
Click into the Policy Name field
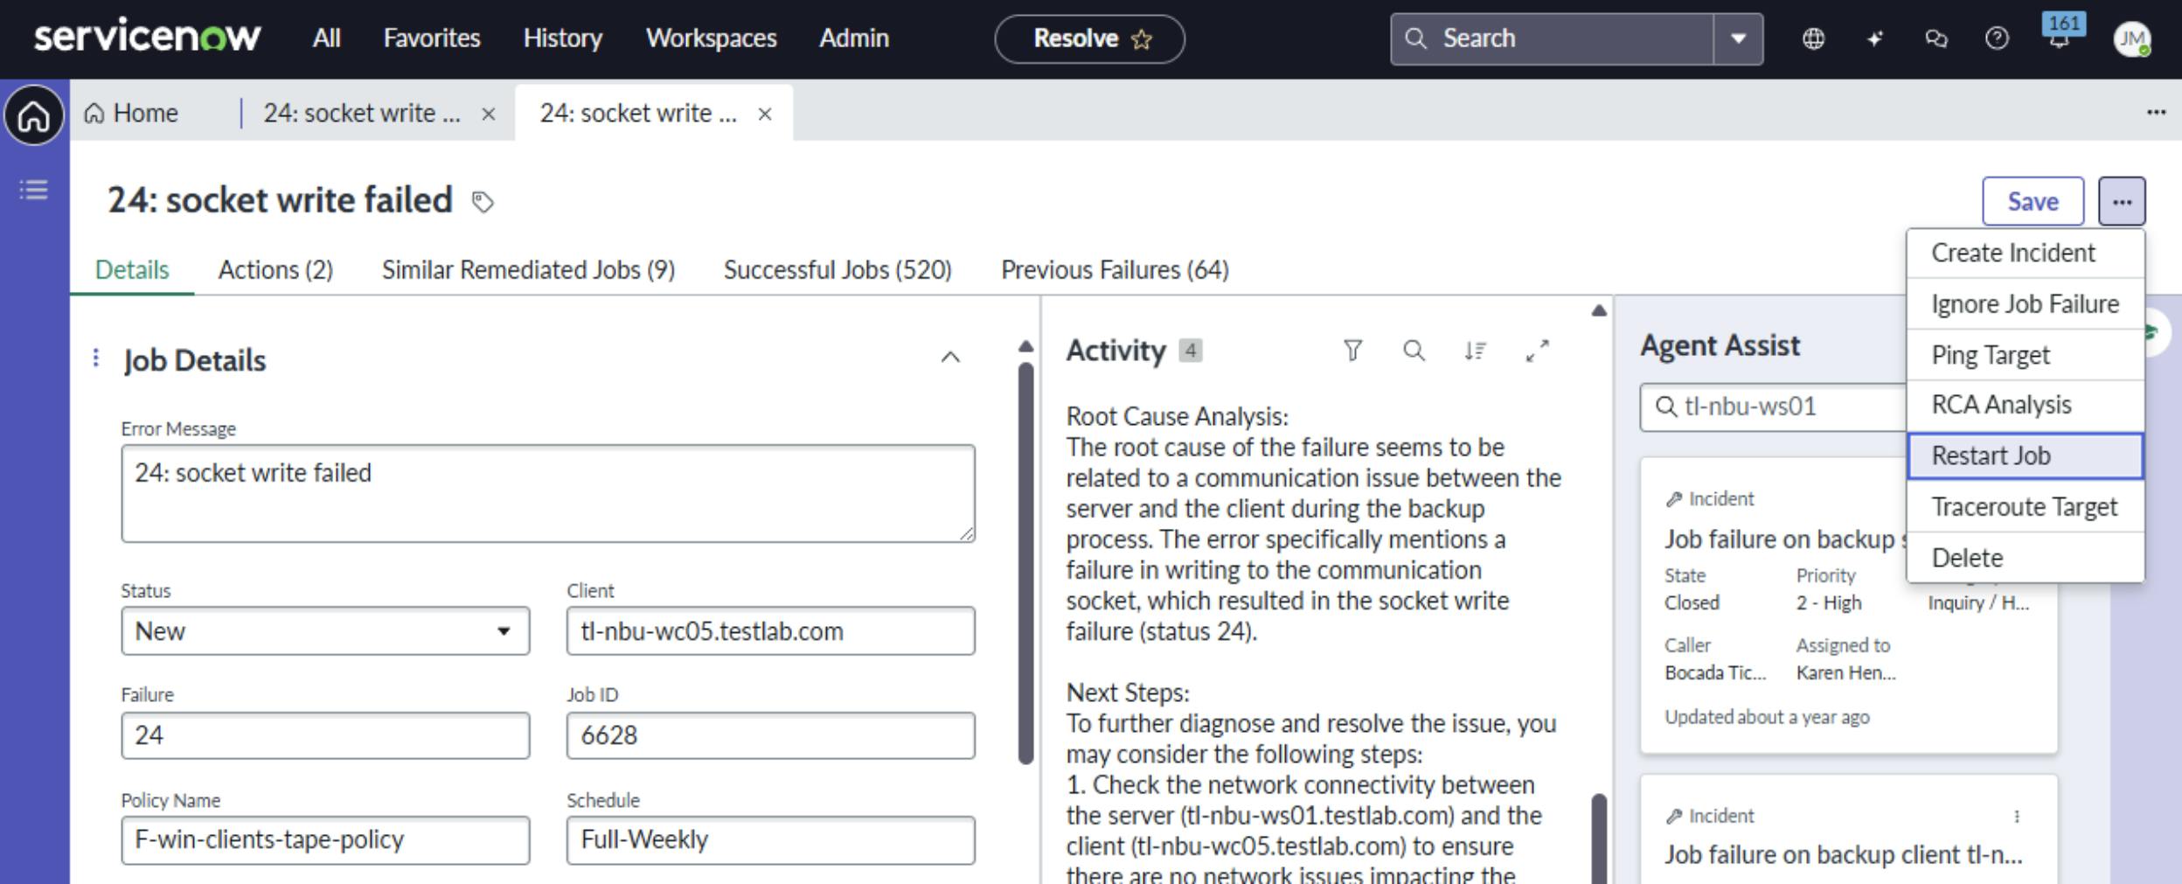pos(325,839)
